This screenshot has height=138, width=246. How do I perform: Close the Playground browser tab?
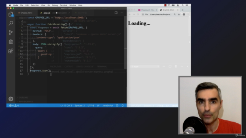click(156, 10)
